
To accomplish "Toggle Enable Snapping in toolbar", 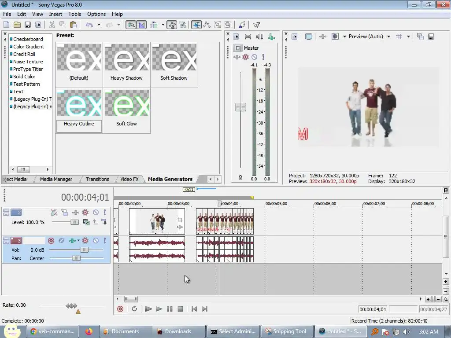I will (131, 25).
